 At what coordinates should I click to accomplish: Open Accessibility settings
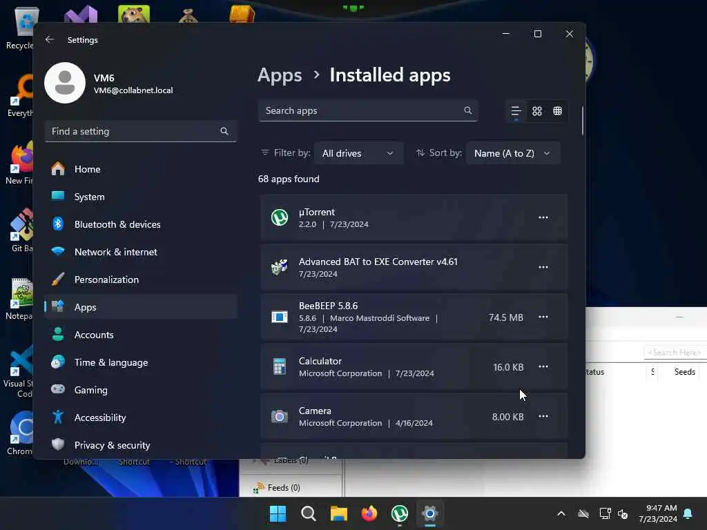141,418
